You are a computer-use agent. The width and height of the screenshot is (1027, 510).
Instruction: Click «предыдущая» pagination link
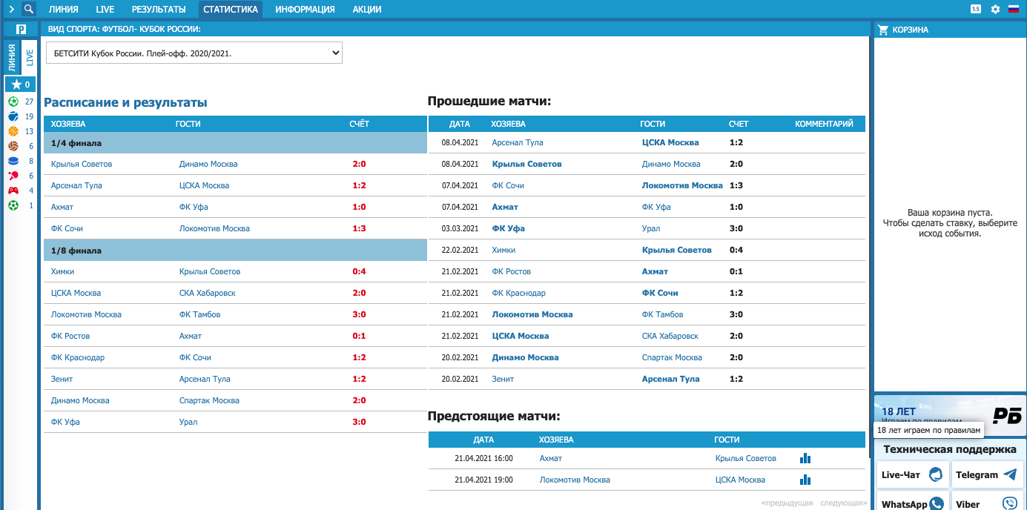(787, 503)
